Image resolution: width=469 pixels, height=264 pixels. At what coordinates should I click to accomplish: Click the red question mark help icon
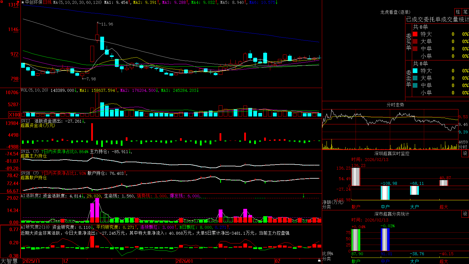[x=18, y=2]
